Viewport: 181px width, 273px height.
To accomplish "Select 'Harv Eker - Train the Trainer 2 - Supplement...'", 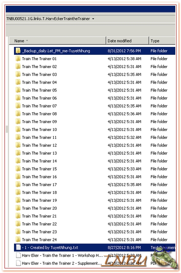I will click(62, 263).
